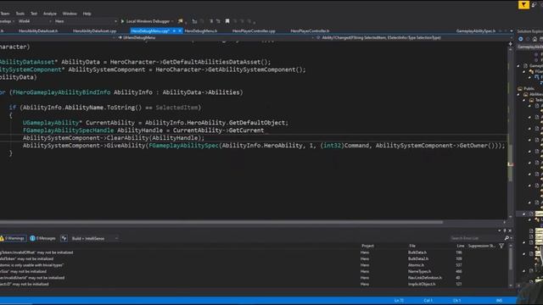Select the BulkData2.h error row
This screenshot has width=543, height=305.
click(x=254, y=258)
